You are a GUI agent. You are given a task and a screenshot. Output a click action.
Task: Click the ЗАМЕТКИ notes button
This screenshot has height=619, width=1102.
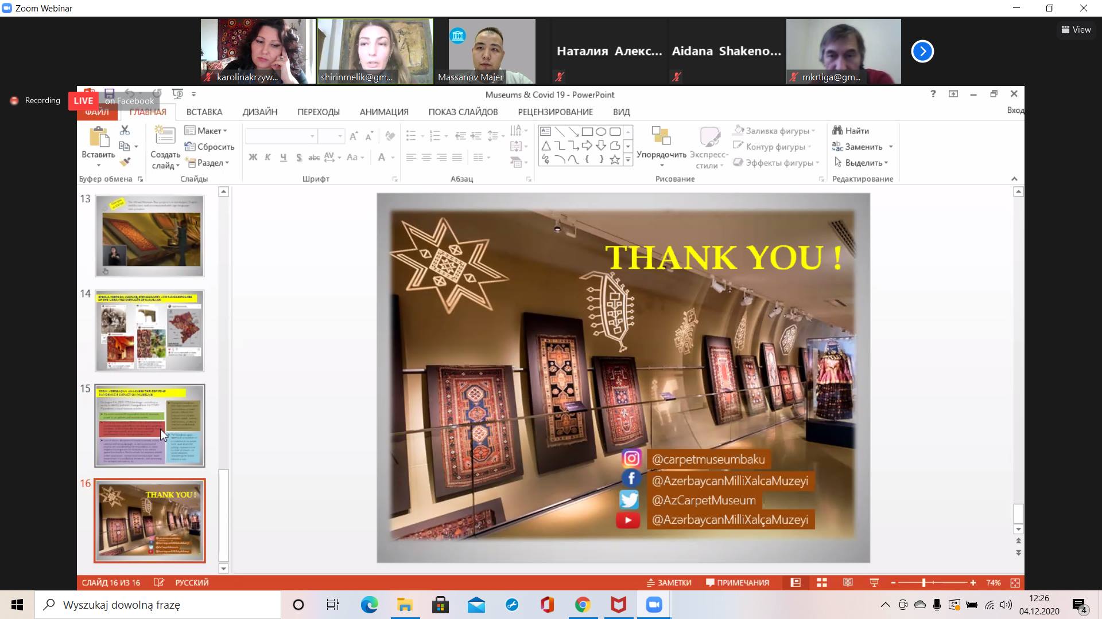point(669,582)
